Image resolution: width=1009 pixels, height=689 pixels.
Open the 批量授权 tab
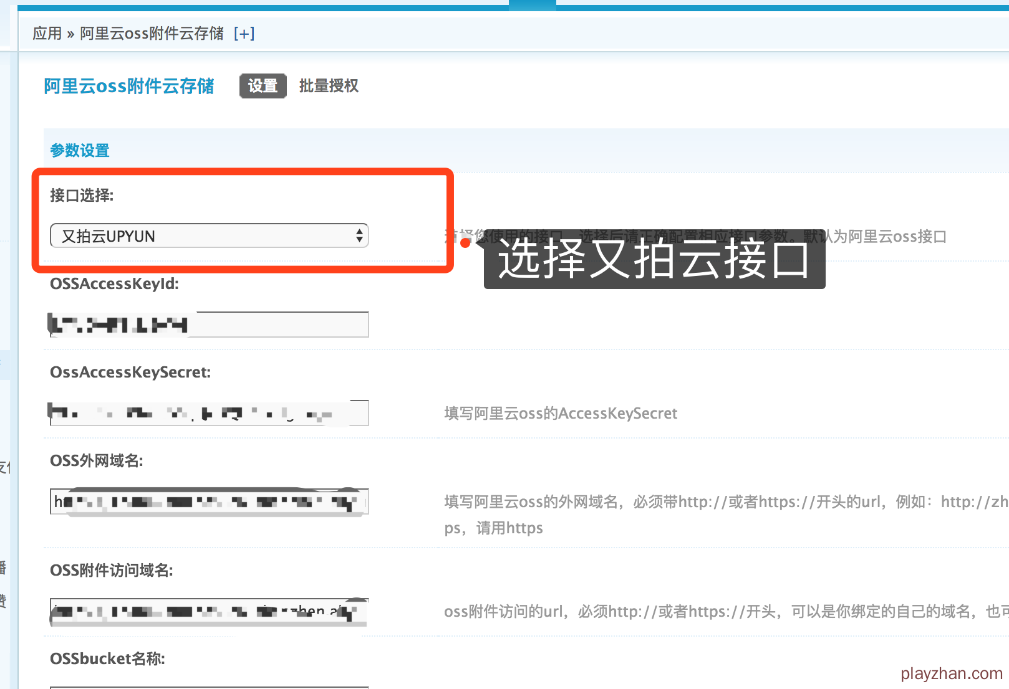coord(329,86)
